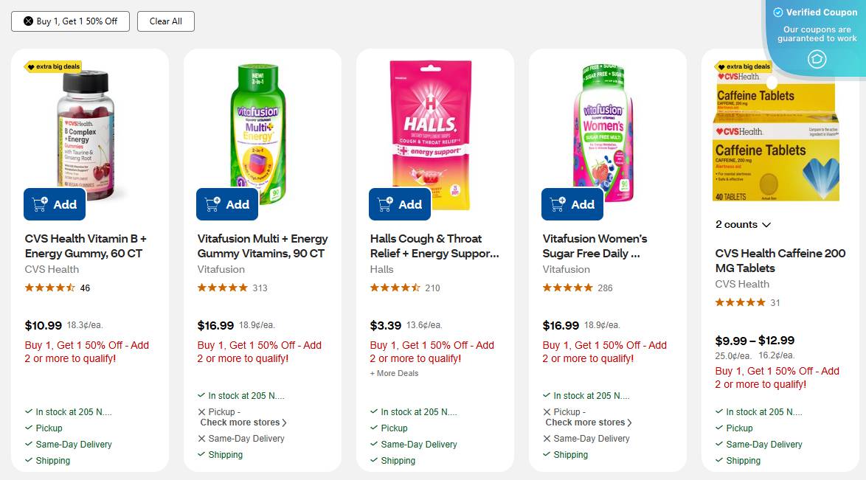Click the extra big deals badge on Caffeine Tablets
866x480 pixels.
tap(745, 66)
